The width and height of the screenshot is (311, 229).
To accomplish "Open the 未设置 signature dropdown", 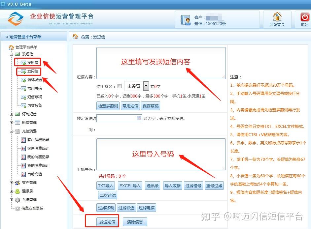I will click(x=146, y=86).
